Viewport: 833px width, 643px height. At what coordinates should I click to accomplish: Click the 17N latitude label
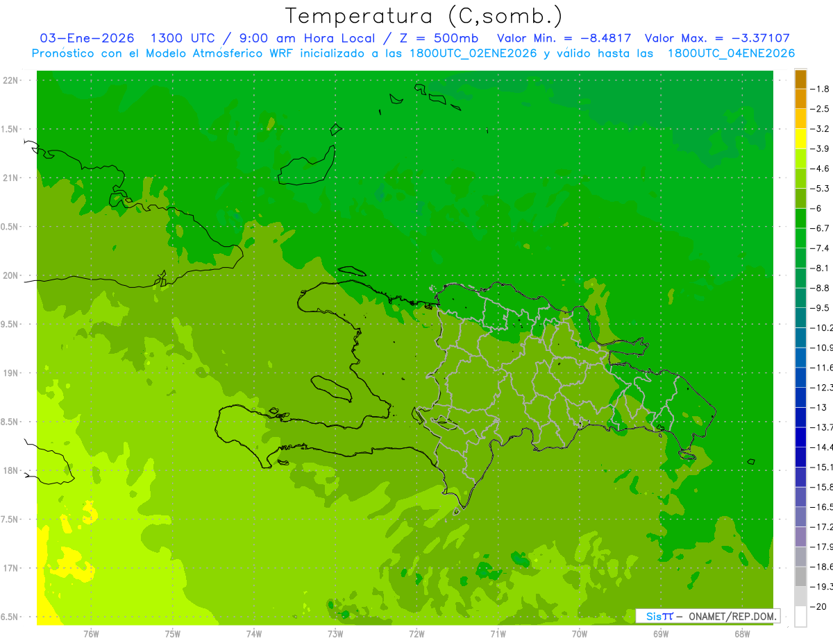11,568
